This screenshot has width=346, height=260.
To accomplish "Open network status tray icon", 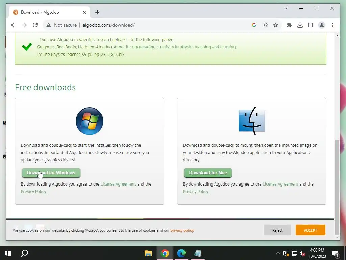I will (294, 253).
